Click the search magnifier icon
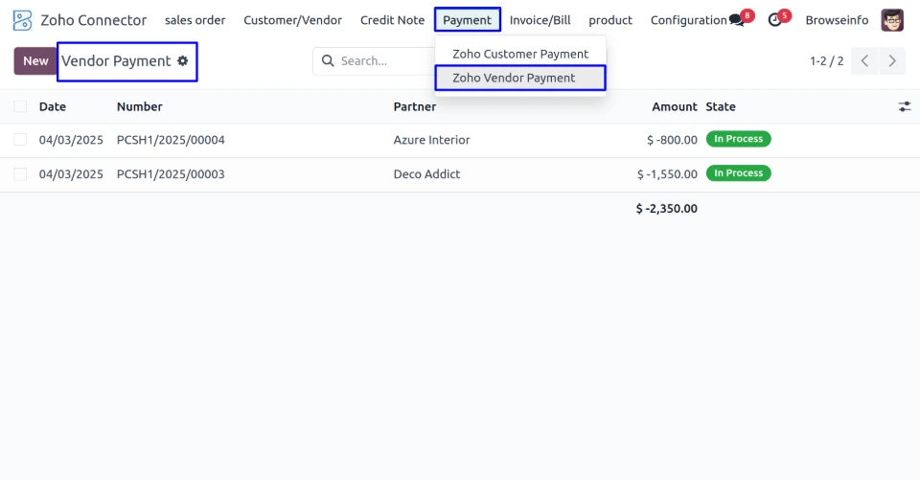Image resolution: width=920 pixels, height=480 pixels. 328,61
